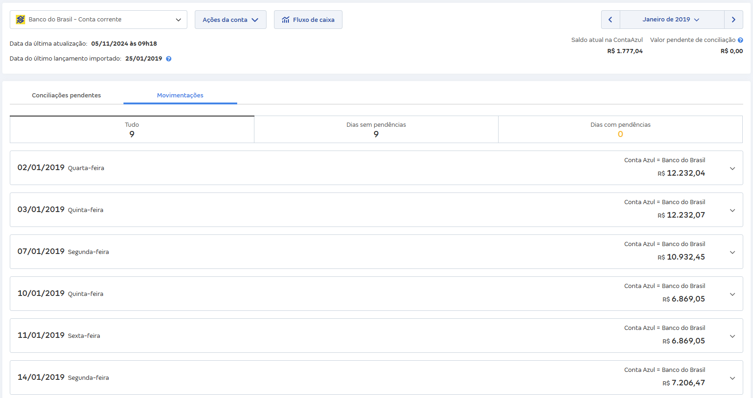753x398 pixels.
Task: Expand the 14/01/2019 Segunda-feira row
Action: [732, 378]
